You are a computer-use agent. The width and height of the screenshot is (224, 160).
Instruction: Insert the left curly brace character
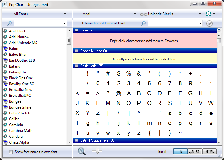click(x=150, y=133)
